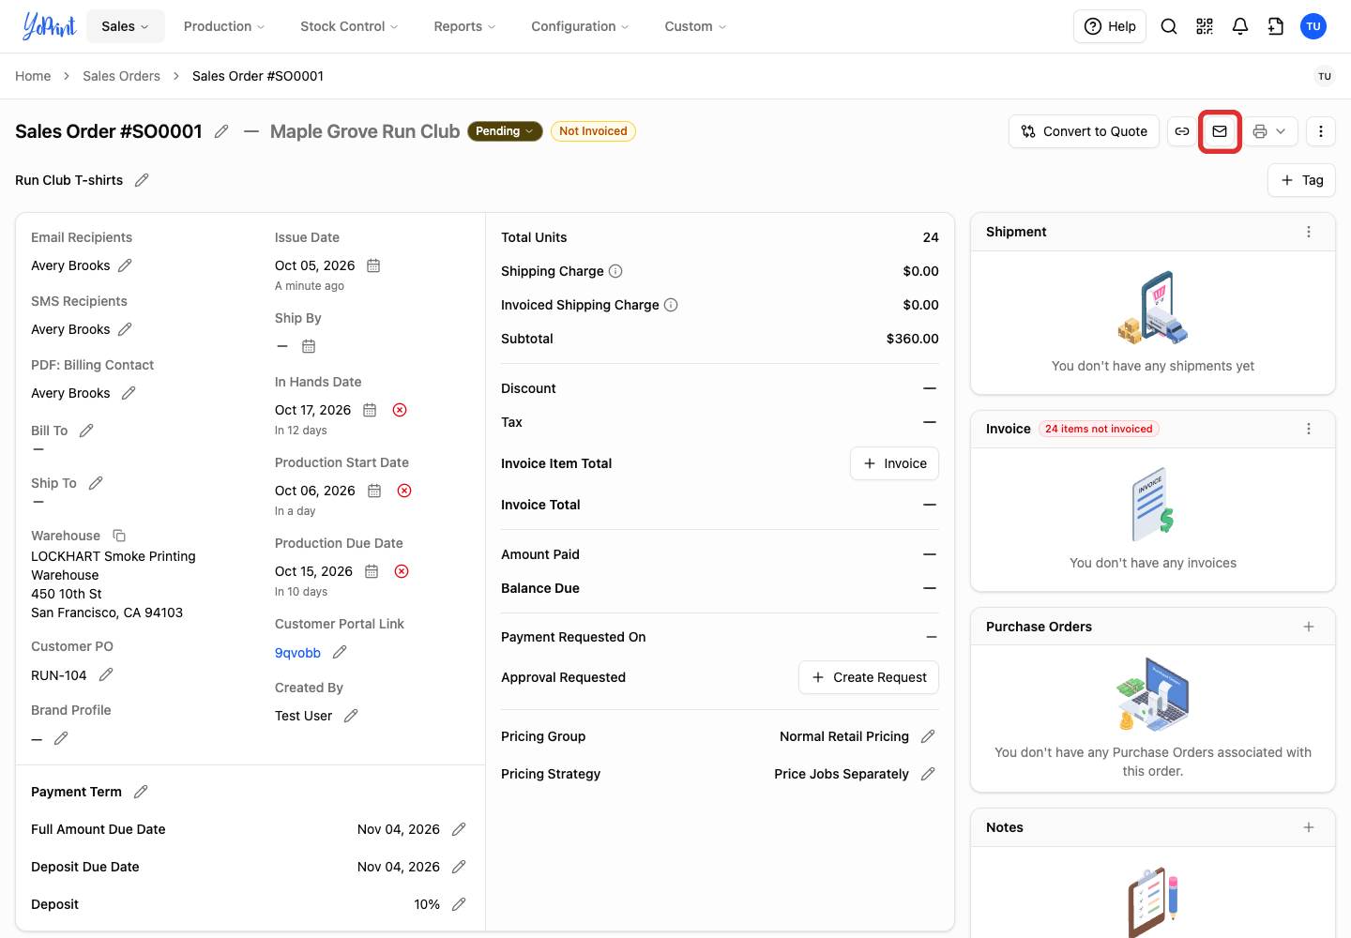Open the Pending status dropdown
Image resolution: width=1351 pixels, height=938 pixels.
pos(505,131)
